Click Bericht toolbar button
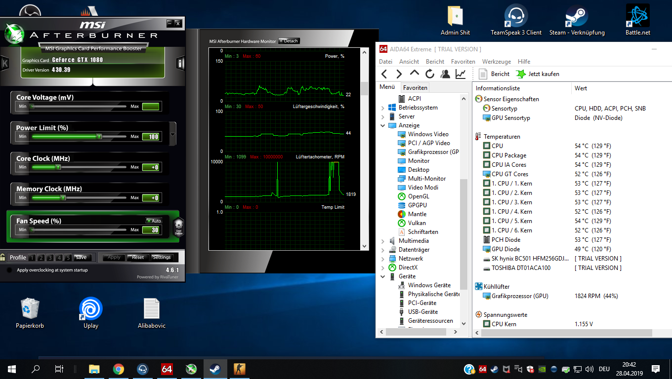Screen dimensions: 672x379 pyautogui.click(x=494, y=74)
